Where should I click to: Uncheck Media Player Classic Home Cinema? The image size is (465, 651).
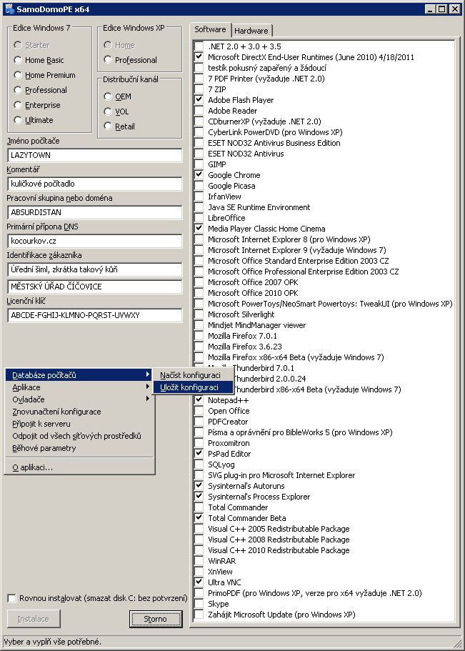point(199,229)
